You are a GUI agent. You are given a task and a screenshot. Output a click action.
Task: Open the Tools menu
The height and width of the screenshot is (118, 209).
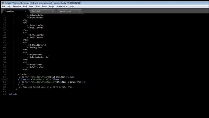pyautogui.click(x=44, y=7)
